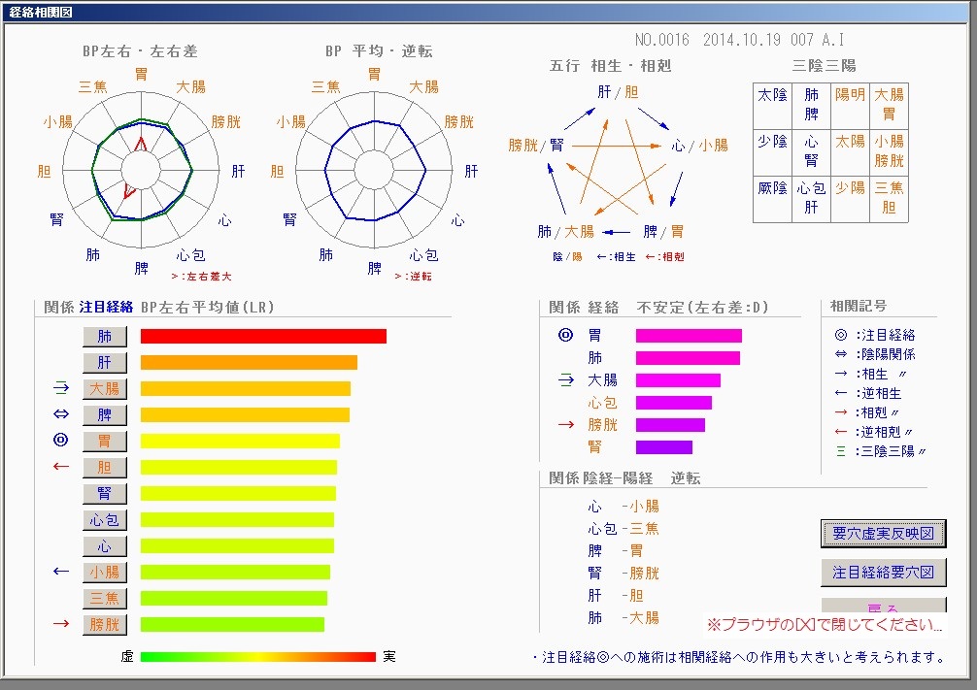Screen dimensions: 977x690
Task: Click the 肝/胆 node in the 五行 diagram
Action: point(618,92)
